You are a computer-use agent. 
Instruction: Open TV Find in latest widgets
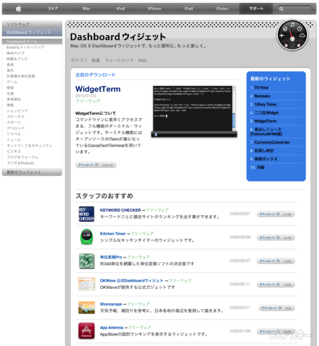(261, 88)
